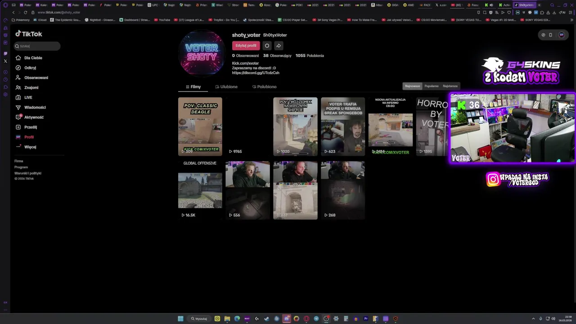
Task: Open profile settings gear icon
Action: [x=267, y=45]
